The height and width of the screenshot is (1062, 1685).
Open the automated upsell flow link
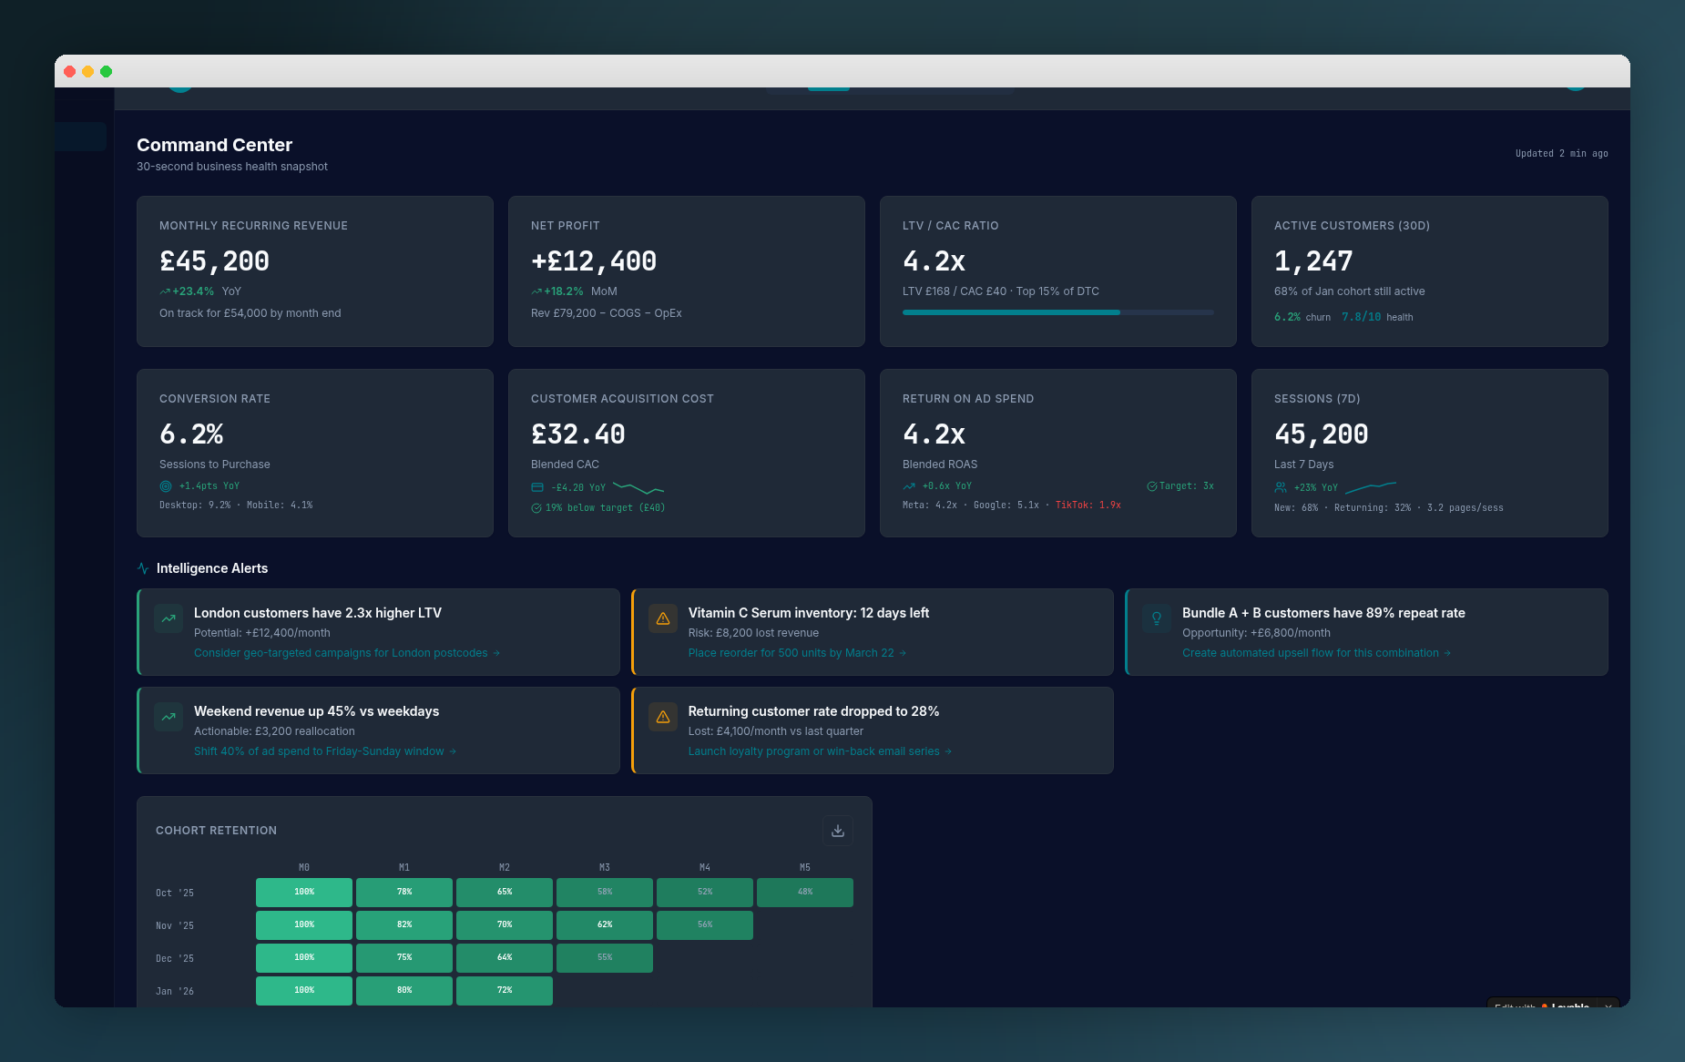[1316, 653]
